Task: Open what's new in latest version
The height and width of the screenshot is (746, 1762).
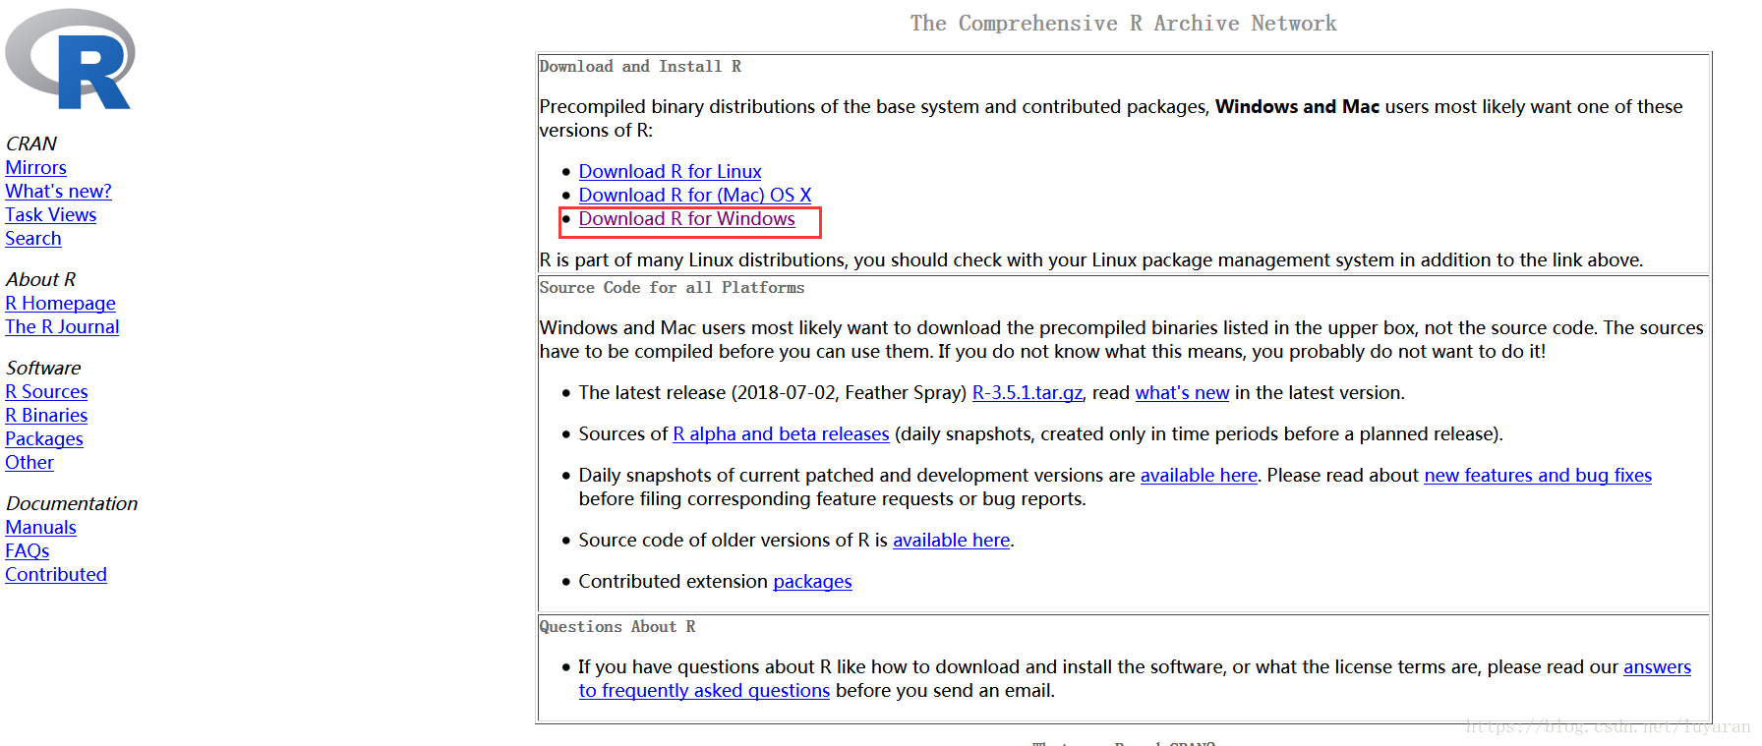Action: [1182, 393]
